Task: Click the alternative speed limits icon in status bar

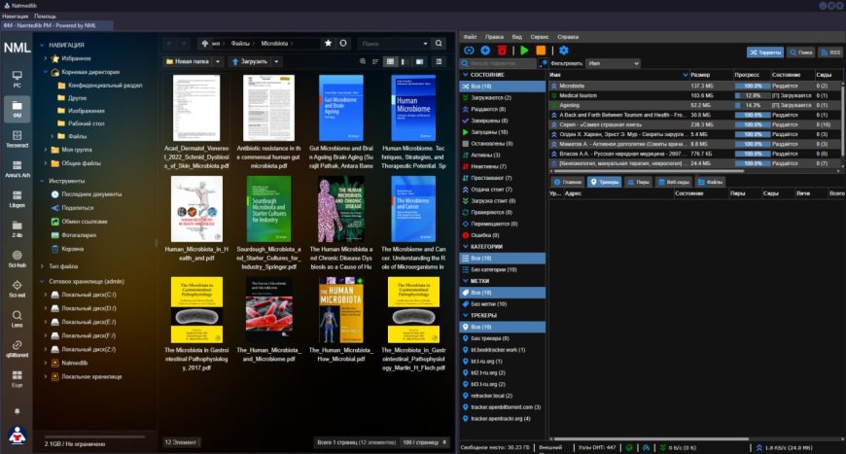Action: [x=646, y=447]
